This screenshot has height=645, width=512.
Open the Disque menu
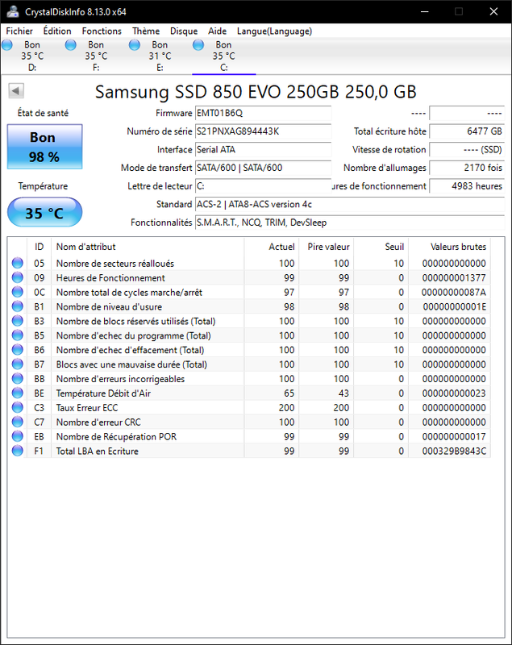[x=184, y=31]
